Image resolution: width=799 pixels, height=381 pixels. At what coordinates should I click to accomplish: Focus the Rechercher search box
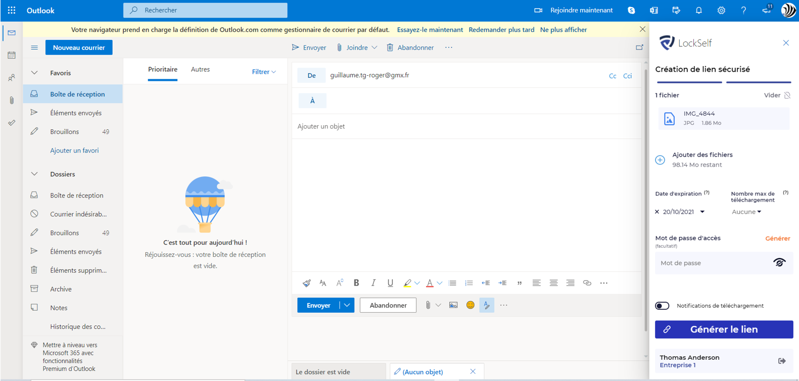205,10
